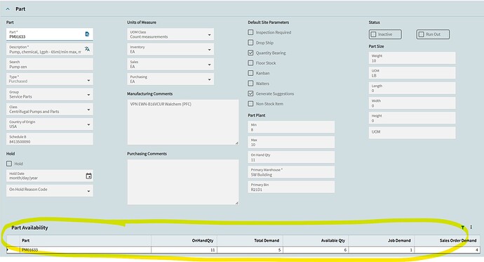Open the Purchasing unit dropdown
The image size is (484, 262).
click(209, 79)
